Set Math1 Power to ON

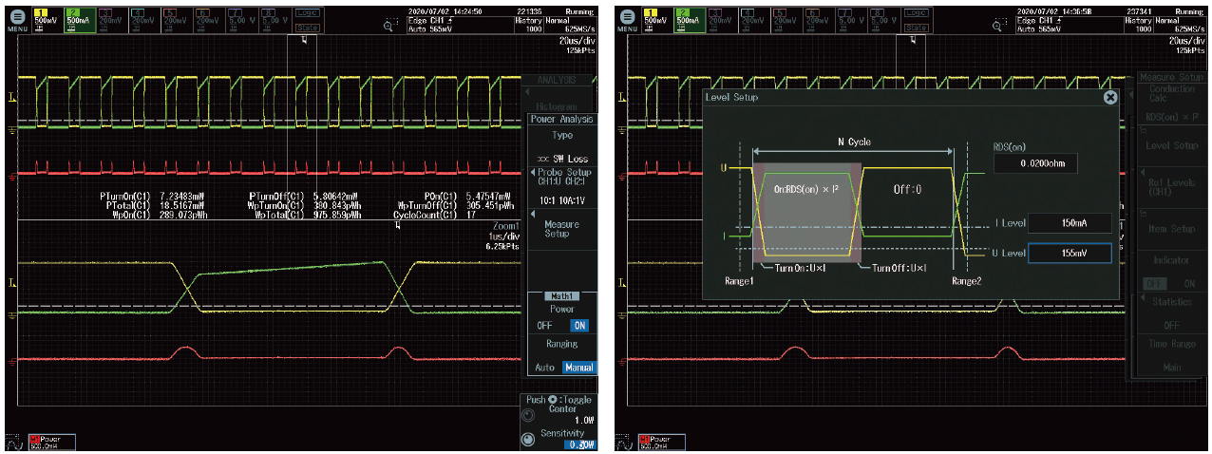coord(578,325)
